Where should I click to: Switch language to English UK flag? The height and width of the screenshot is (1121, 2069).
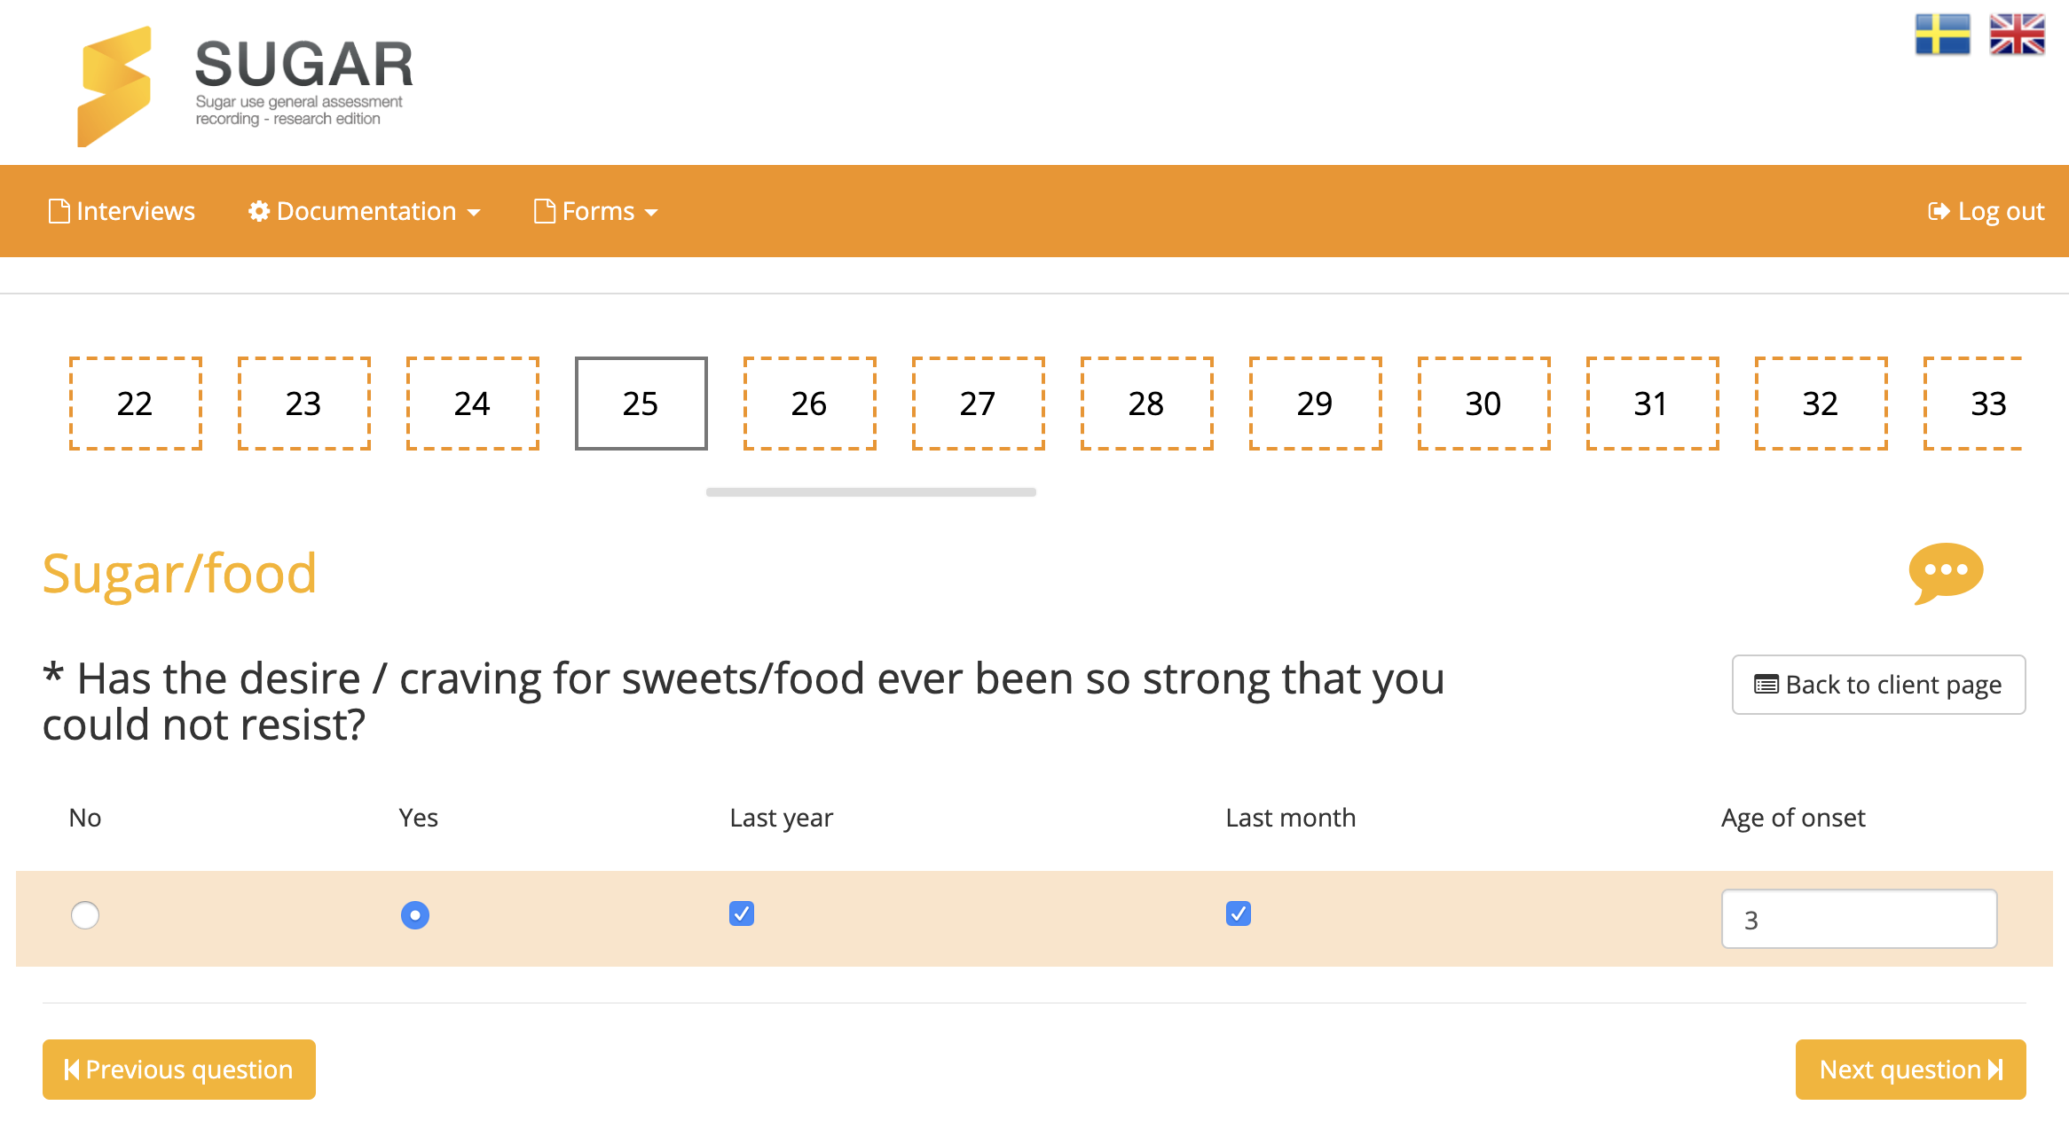(2017, 35)
